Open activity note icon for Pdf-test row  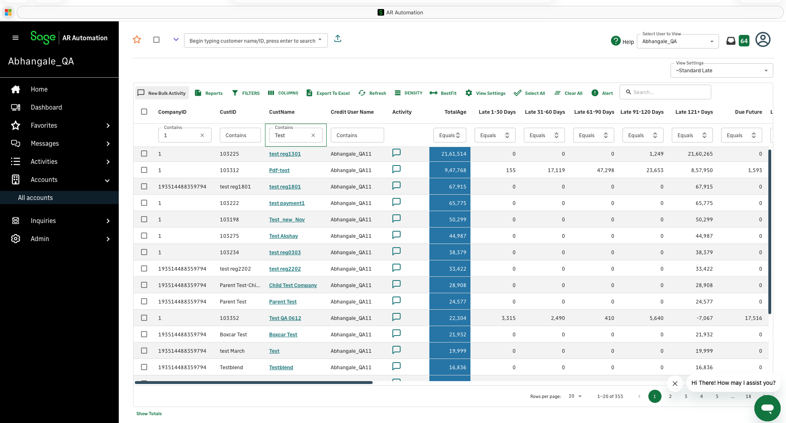396,169
